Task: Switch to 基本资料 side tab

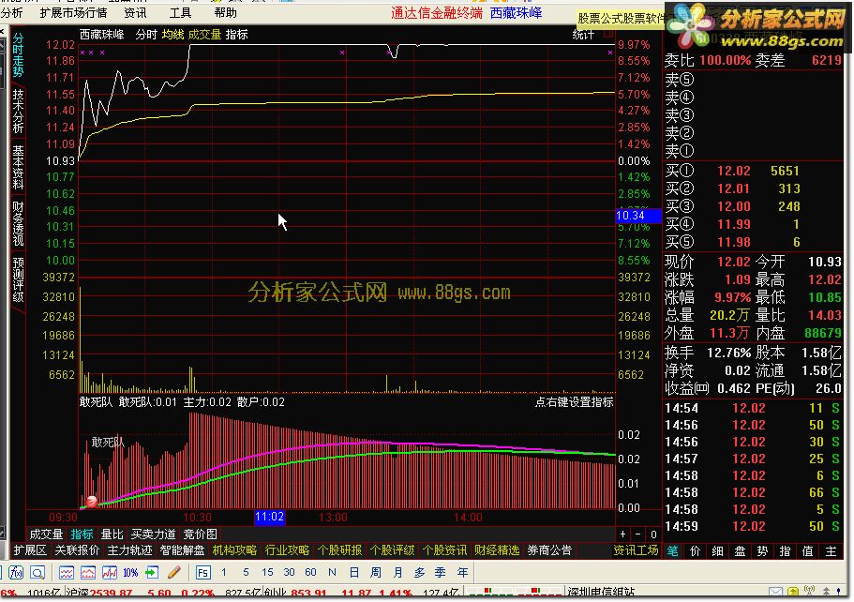Action: pyautogui.click(x=18, y=167)
